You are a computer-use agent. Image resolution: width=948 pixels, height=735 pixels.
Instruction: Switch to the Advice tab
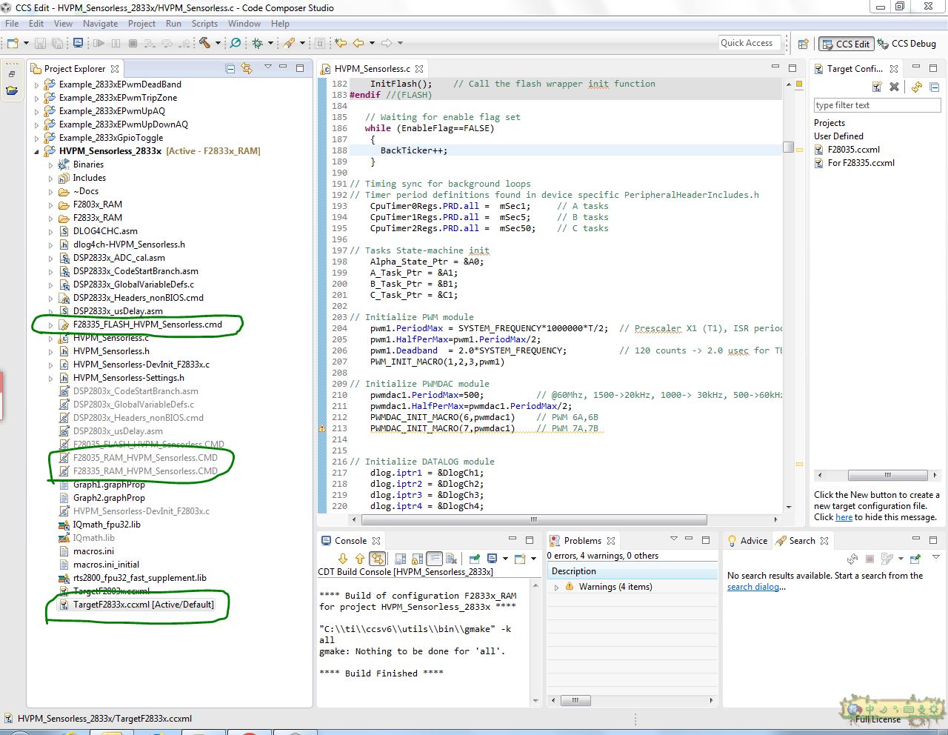pyautogui.click(x=753, y=541)
